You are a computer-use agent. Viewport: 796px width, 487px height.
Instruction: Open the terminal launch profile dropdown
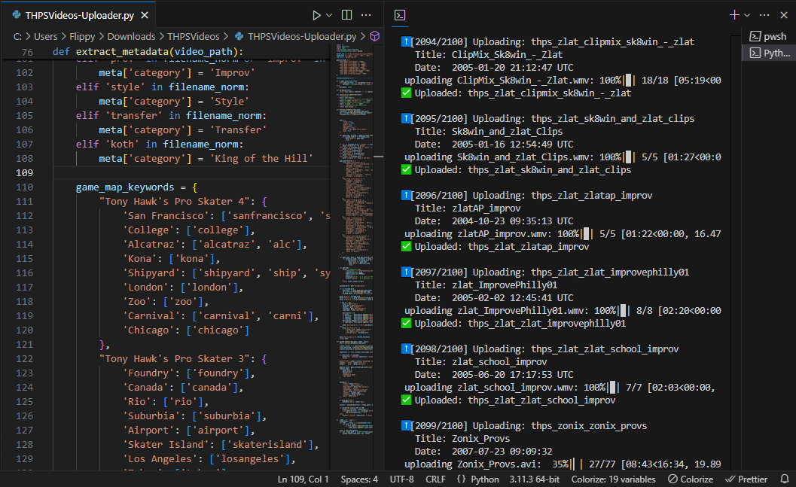pos(747,15)
